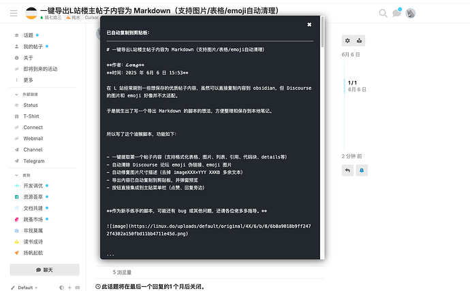Screen dimensions: 470x291
Task: Click the plus icon in sidebar footer
Action: point(69,288)
